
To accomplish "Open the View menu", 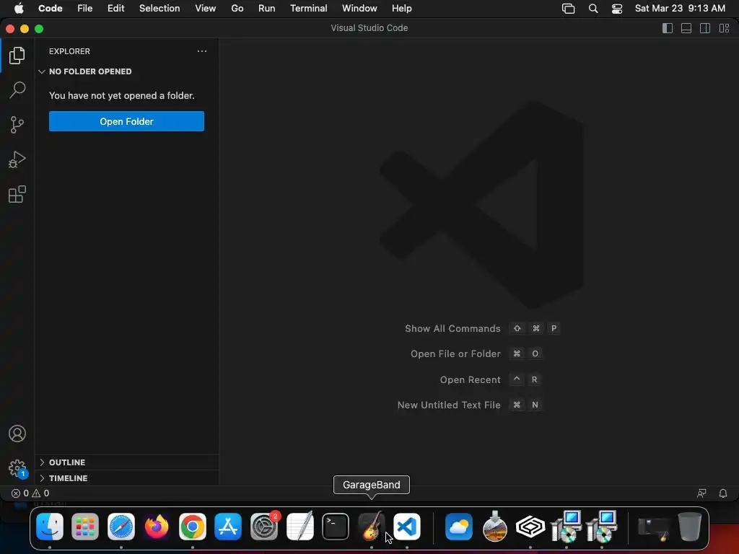I will [x=206, y=9].
